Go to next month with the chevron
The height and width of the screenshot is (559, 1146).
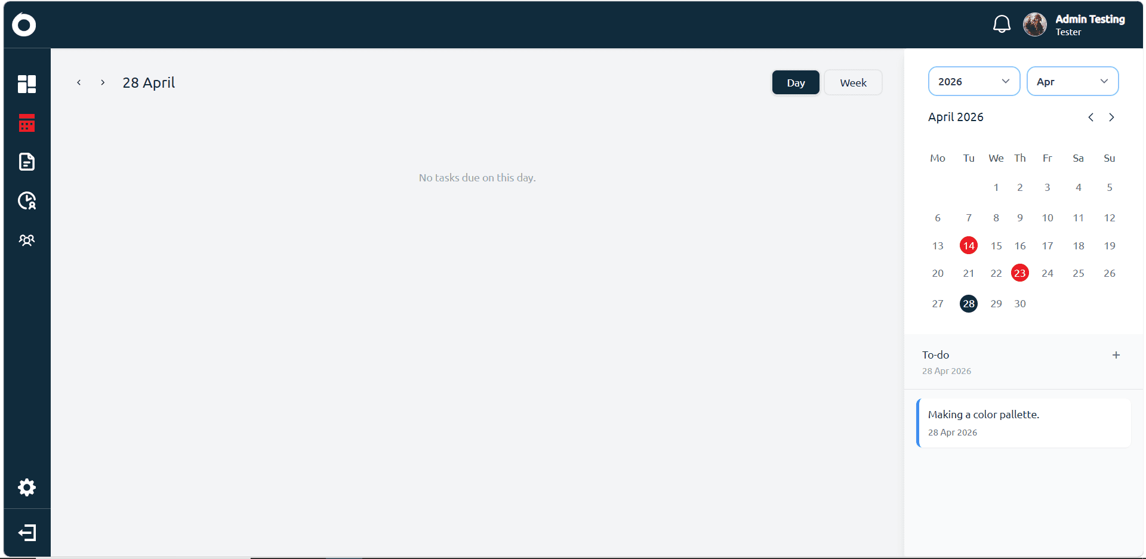[x=1111, y=117]
